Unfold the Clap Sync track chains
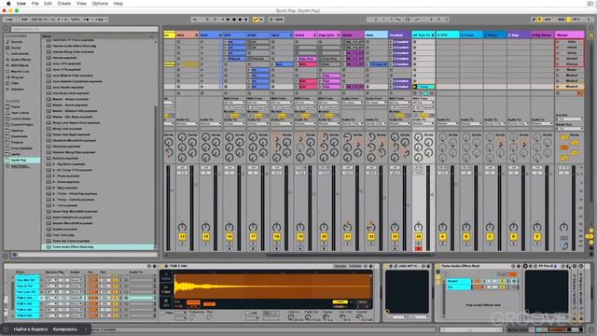Viewport: 597px width, 336px height. point(339,35)
